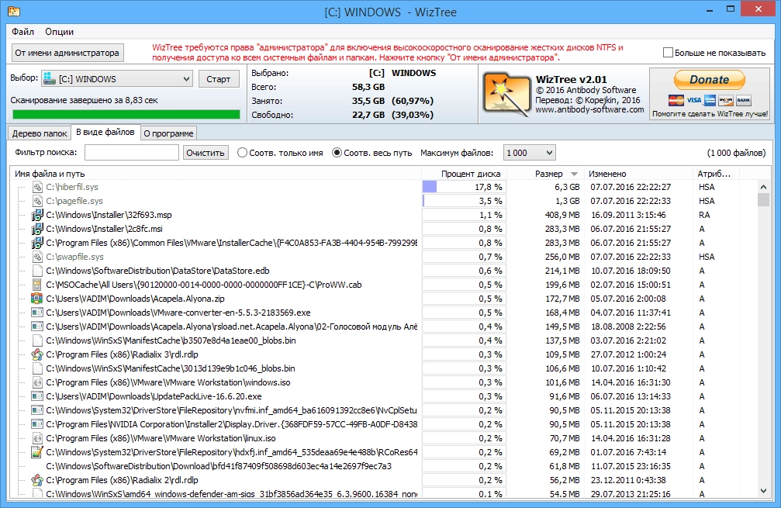The height and width of the screenshot is (508, 781).
Task: Click the DataStore.edb file icon
Action: [x=37, y=271]
